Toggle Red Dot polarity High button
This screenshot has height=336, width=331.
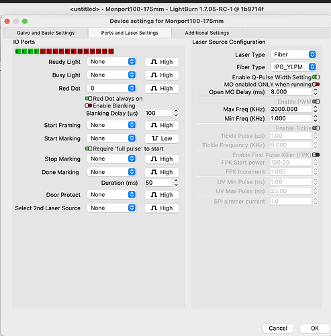pyautogui.click(x=162, y=89)
